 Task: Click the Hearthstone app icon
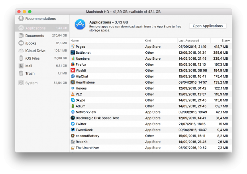pos(73,82)
